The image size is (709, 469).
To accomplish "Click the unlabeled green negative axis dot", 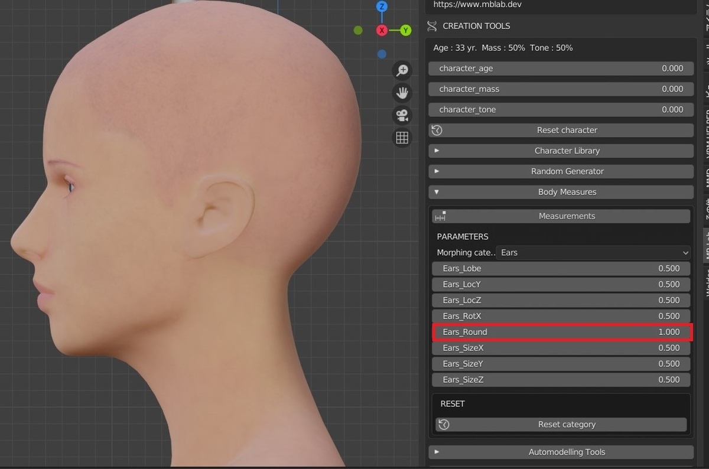I will click(358, 30).
